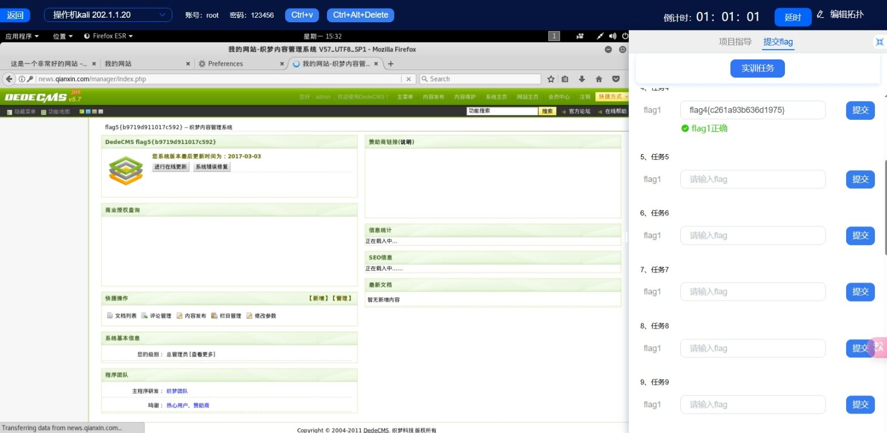Click the 实训任务 button
The width and height of the screenshot is (887, 433).
[757, 68]
